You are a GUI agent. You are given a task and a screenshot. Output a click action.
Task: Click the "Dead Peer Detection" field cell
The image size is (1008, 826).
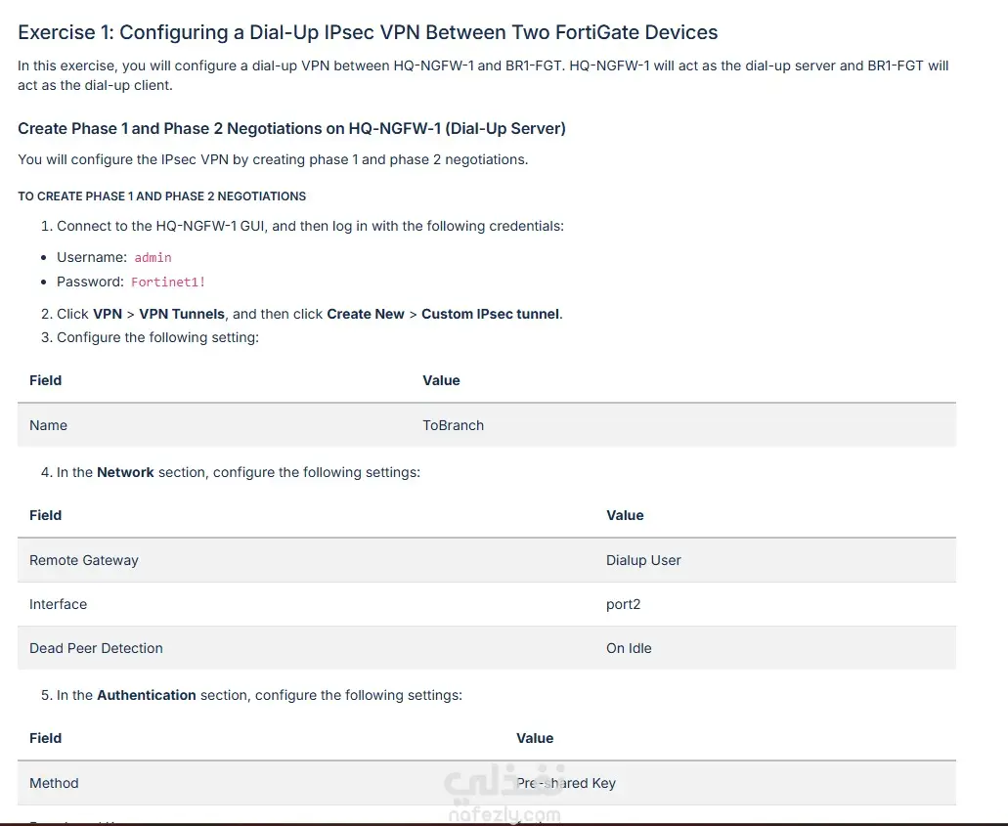click(96, 649)
